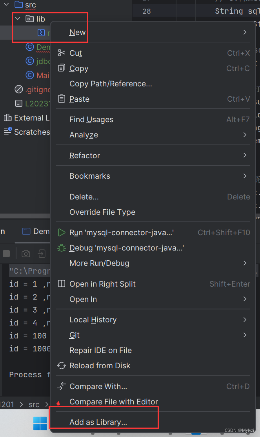Click the 'Process f' console text
Screen dimensions: 260x437
(x=29, y=375)
